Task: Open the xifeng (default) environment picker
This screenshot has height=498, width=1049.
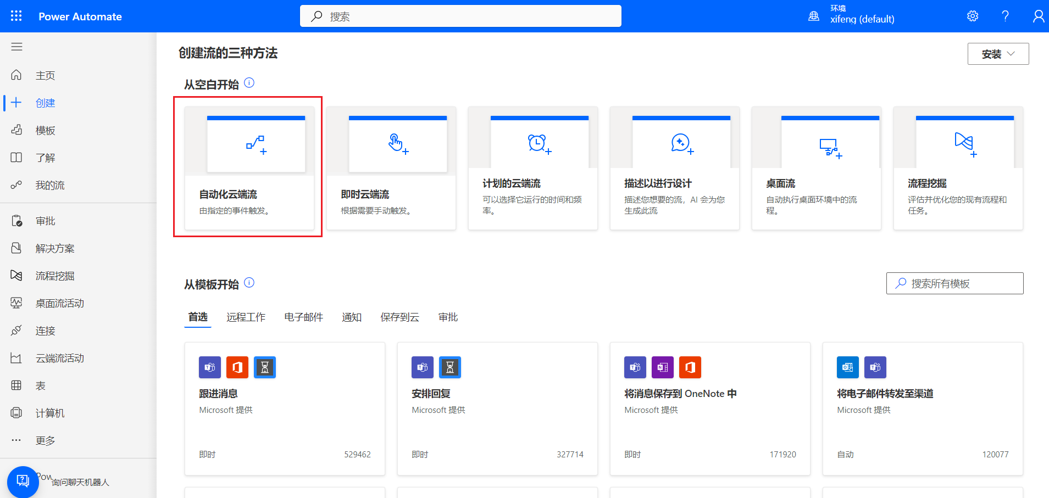Action: [862, 19]
